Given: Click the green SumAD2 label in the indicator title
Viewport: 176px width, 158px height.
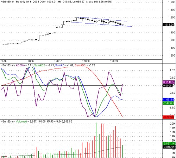Looking at the screenshot, I should click(39, 65).
